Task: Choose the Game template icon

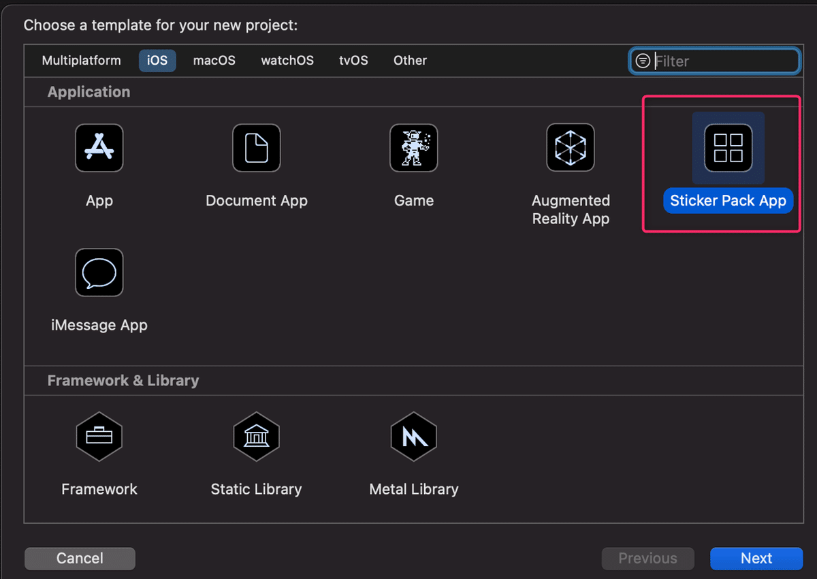Action: 414,148
